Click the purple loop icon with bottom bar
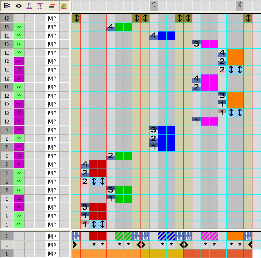261x258 pixels. pyautogui.click(x=30, y=6)
